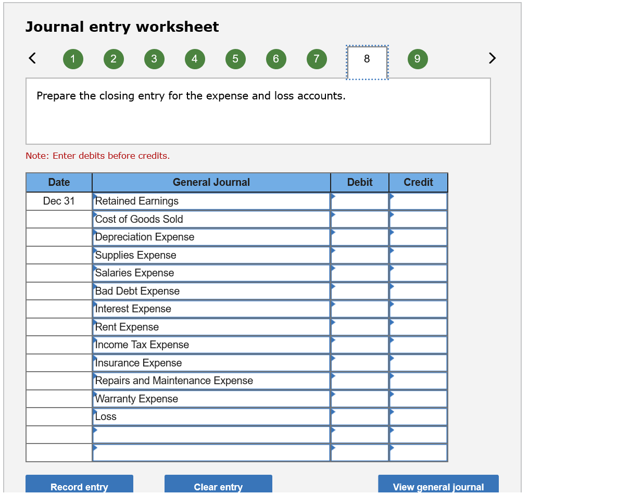Go to journal entry step 1
617x494 pixels.
[73, 59]
